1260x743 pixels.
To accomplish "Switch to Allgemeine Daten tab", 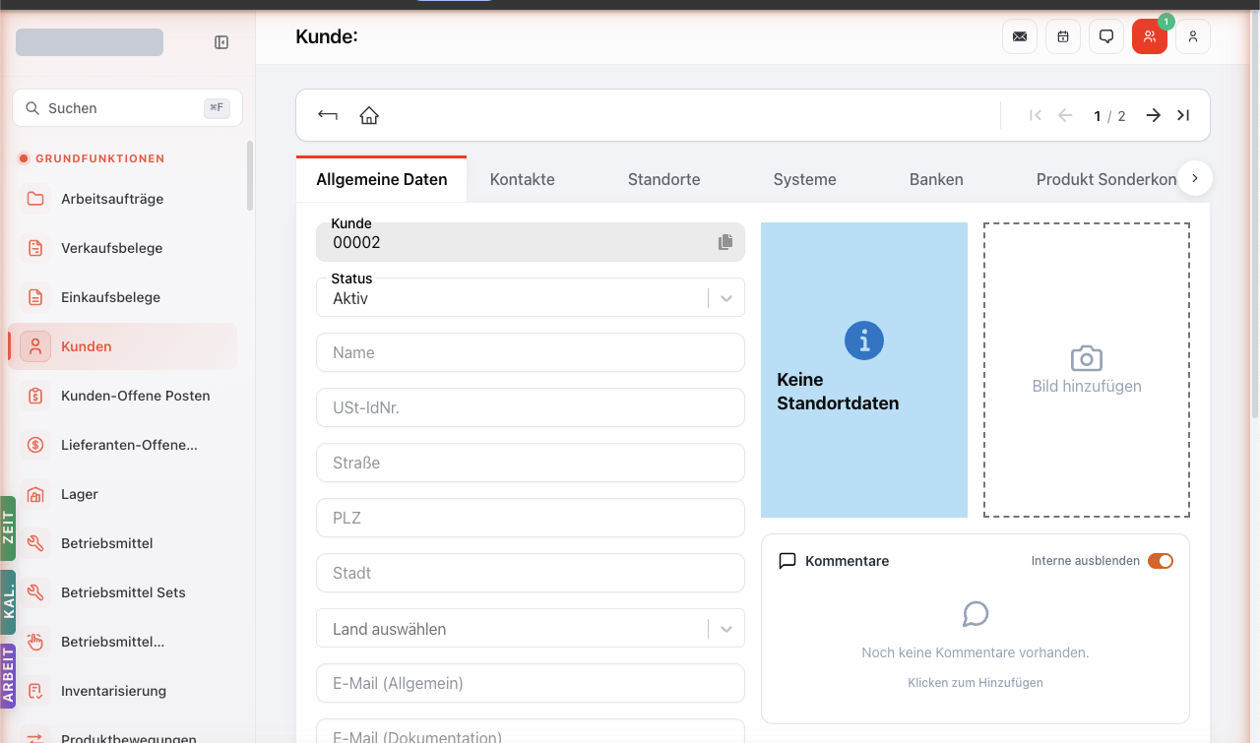I will 382,179.
